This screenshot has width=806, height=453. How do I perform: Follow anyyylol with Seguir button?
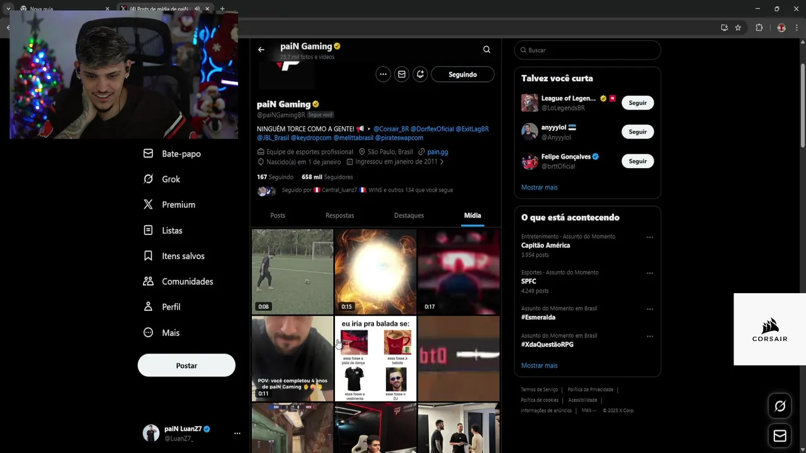638,131
